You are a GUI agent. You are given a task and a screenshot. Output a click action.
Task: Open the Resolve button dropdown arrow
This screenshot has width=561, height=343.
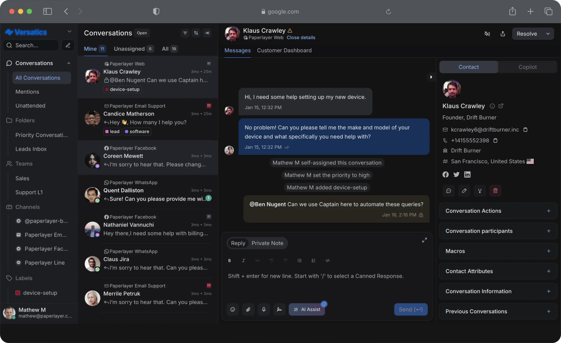pos(548,34)
